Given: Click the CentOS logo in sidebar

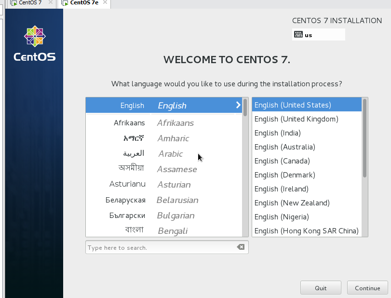Looking at the screenshot, I should pyautogui.click(x=34, y=44).
